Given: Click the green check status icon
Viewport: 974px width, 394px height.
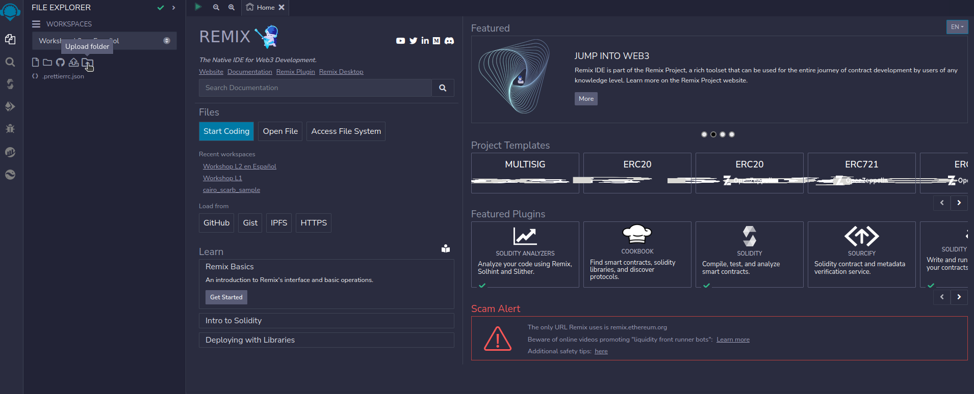Looking at the screenshot, I should (x=161, y=8).
